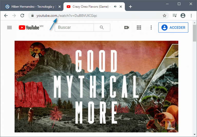Close the Crazy Oreo Flavors tab
Image resolution: width=197 pixels, height=137 pixels.
click(x=121, y=7)
